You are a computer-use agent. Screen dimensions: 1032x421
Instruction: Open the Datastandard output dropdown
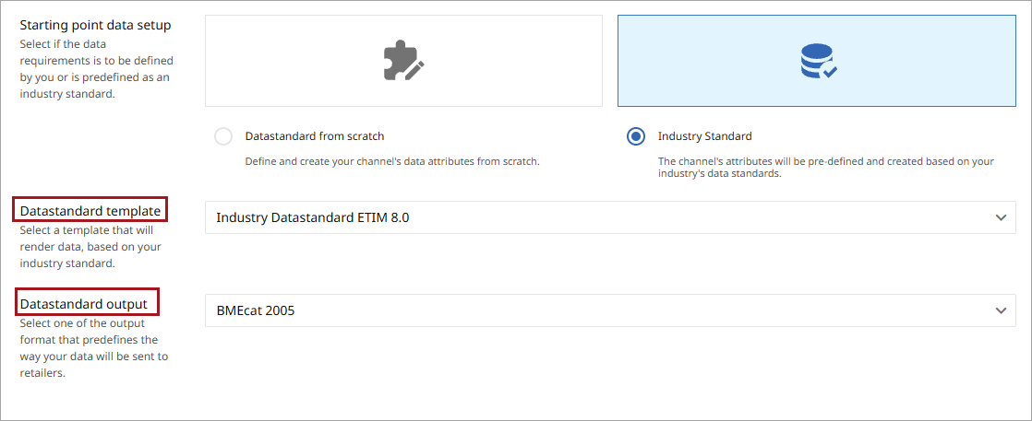pyautogui.click(x=610, y=310)
